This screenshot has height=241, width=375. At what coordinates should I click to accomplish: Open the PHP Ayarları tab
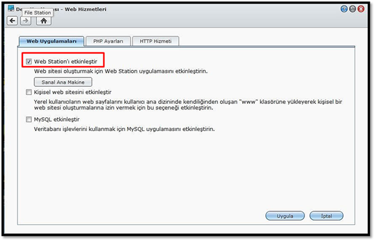(x=108, y=41)
